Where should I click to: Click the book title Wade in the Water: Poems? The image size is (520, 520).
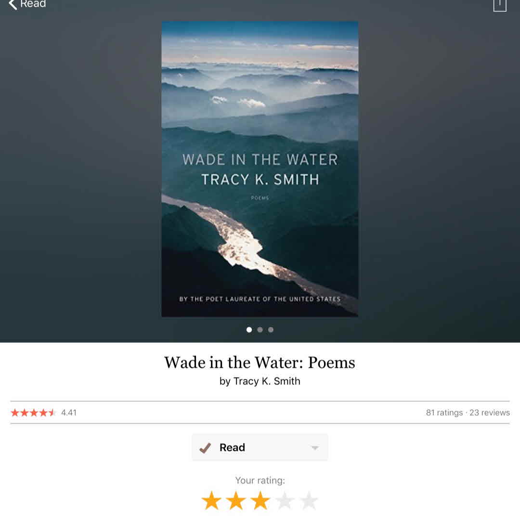pos(260,362)
